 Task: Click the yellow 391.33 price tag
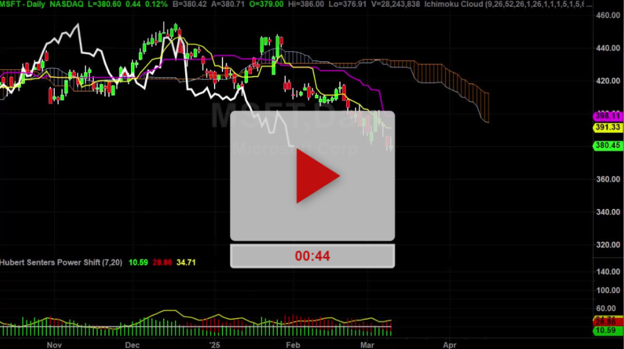[x=608, y=127]
